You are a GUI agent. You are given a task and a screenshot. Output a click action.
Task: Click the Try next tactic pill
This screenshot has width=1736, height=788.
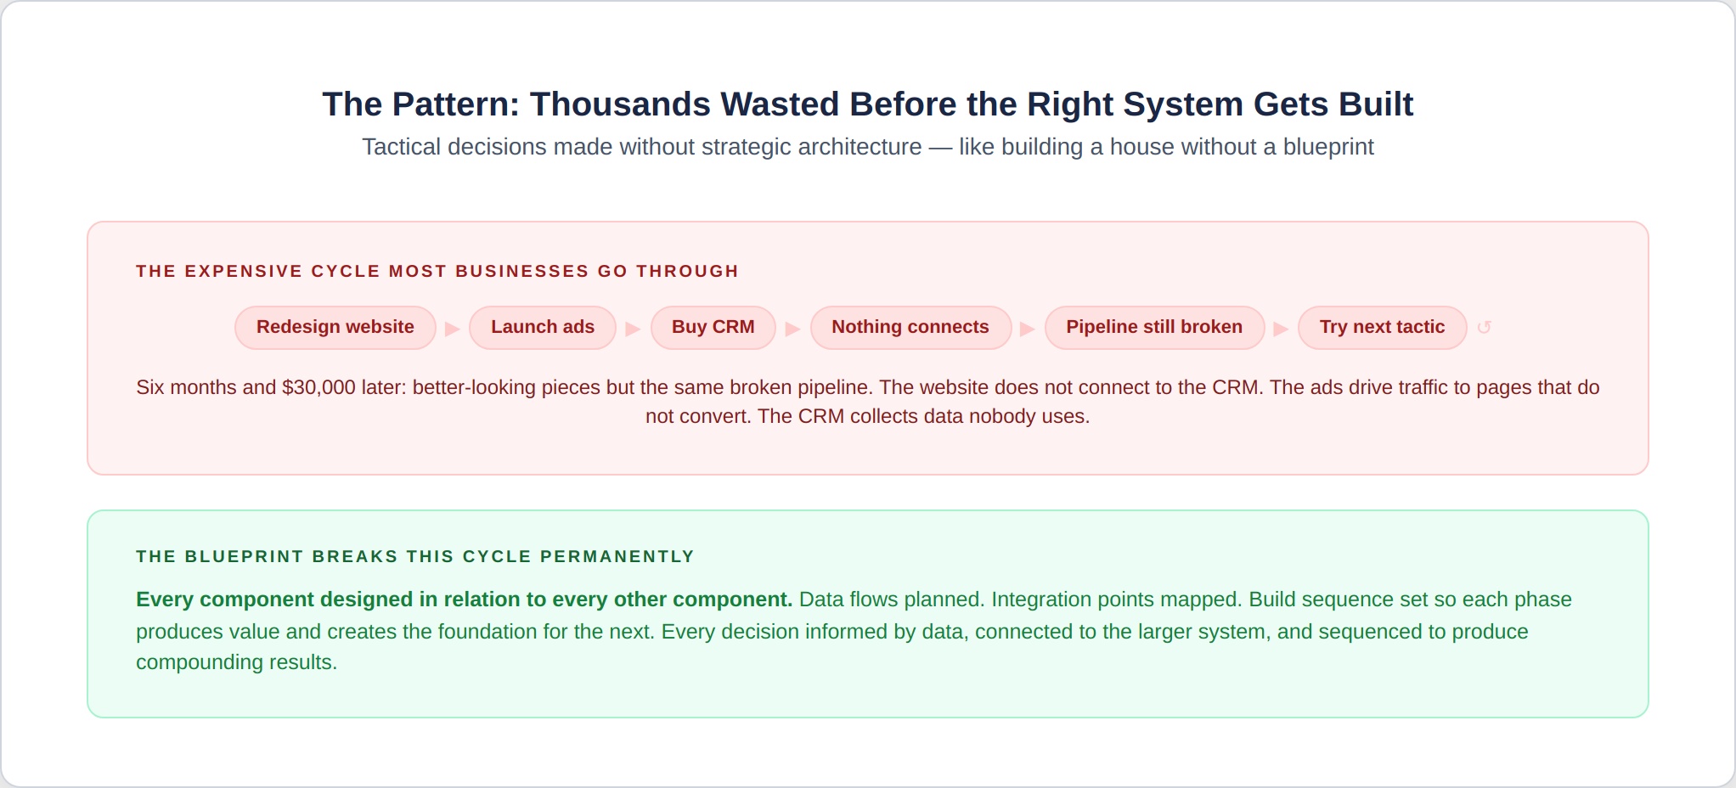tap(1382, 328)
